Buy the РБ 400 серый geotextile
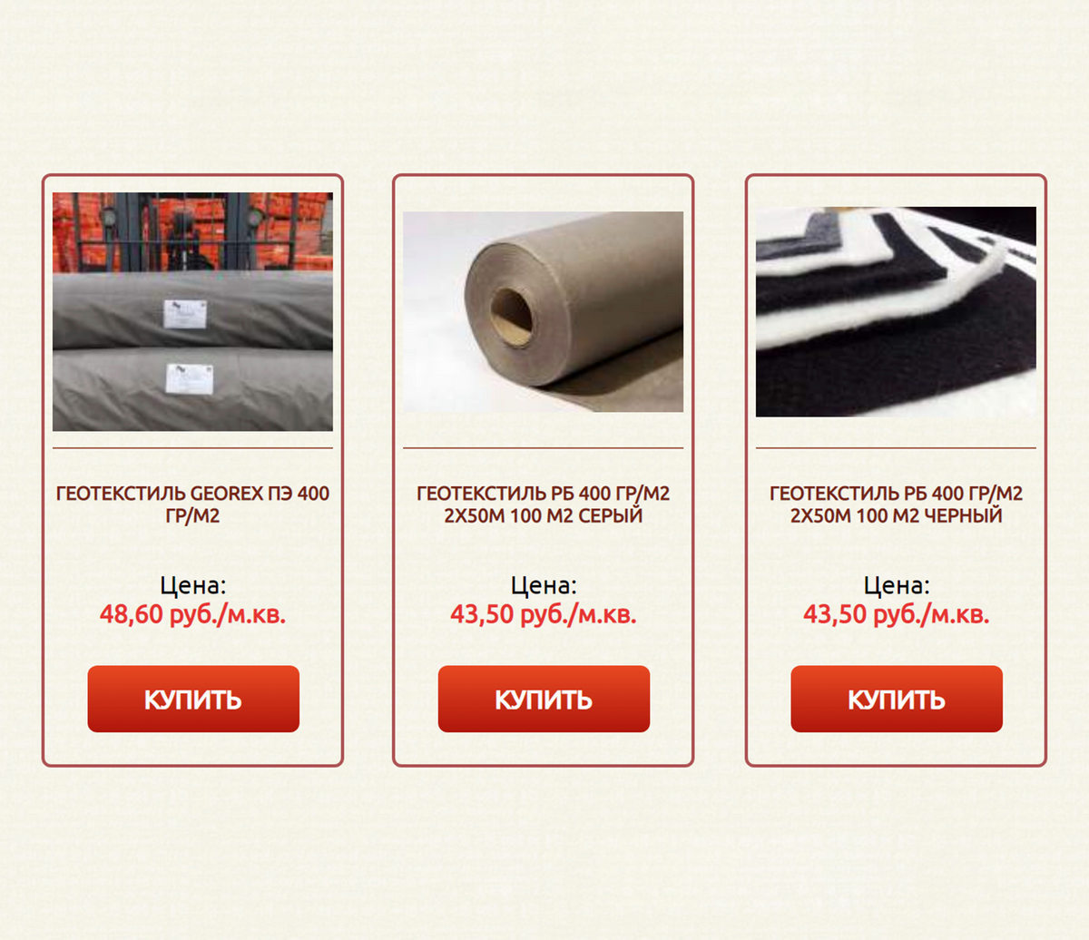Viewport: 1089px width, 940px height. [544, 699]
